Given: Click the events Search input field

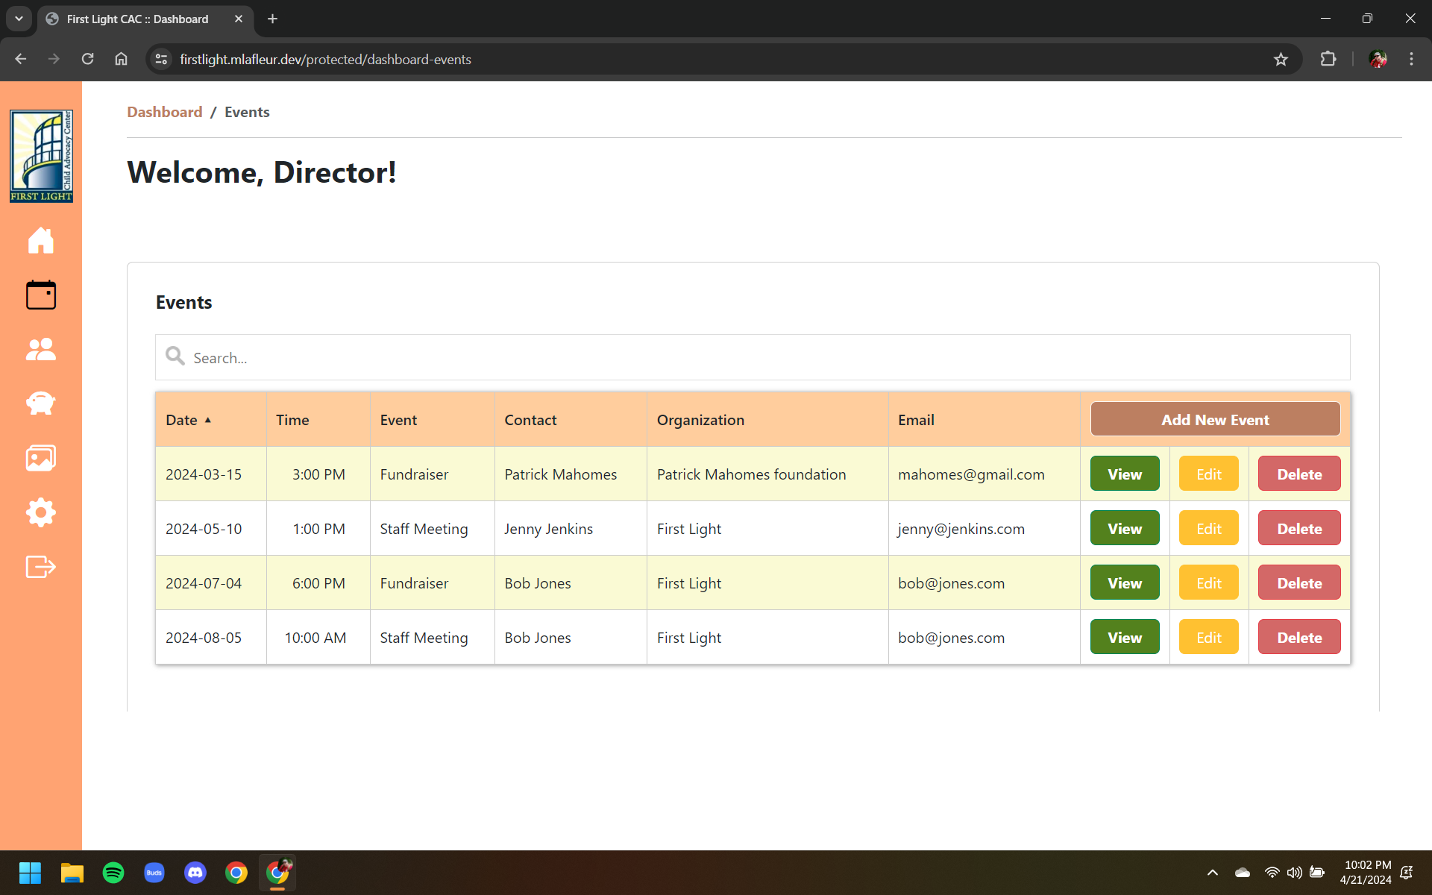Looking at the screenshot, I should (x=753, y=358).
